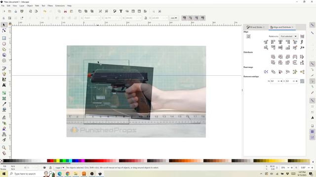The width and height of the screenshot is (316, 177).
Task: Click Remove overlaps apply icon
Action: [x=302, y=81]
